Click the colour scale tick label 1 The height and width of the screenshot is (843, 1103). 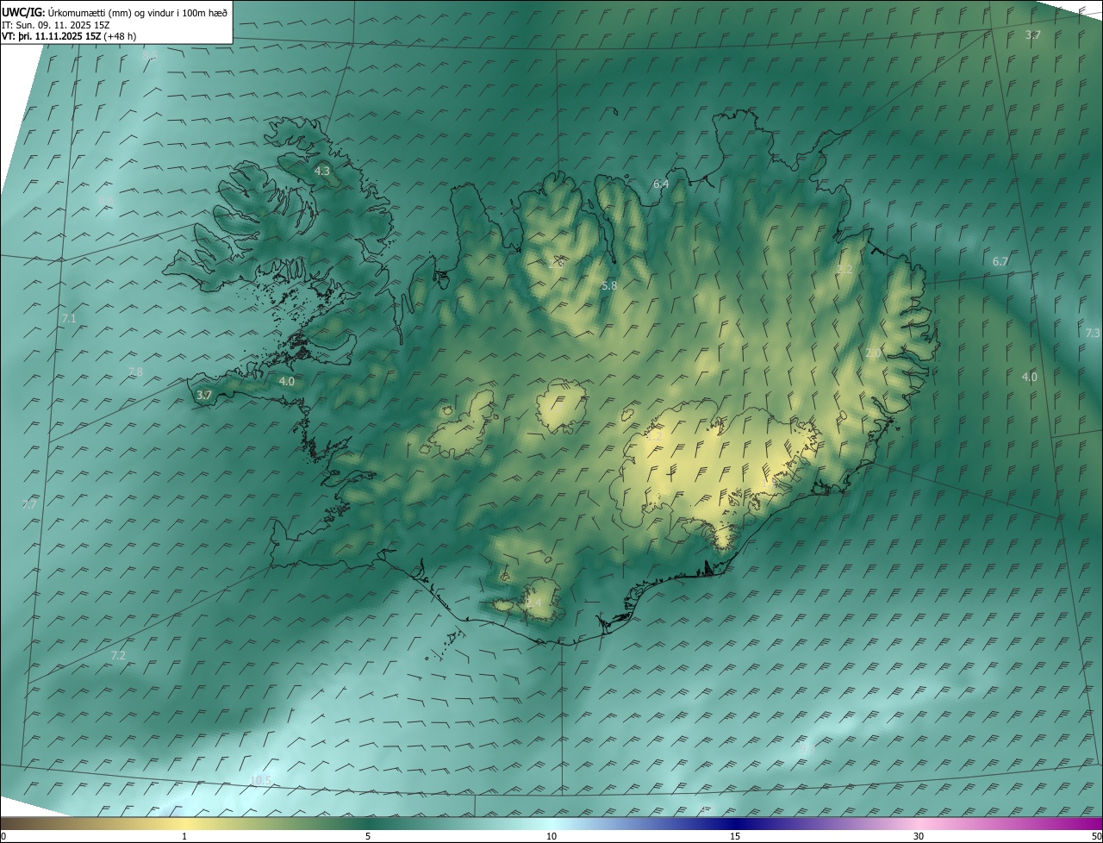[x=184, y=837]
